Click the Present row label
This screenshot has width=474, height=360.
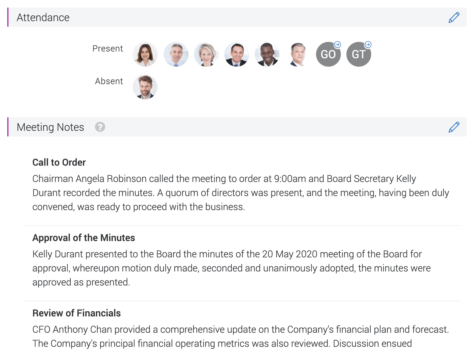[108, 48]
